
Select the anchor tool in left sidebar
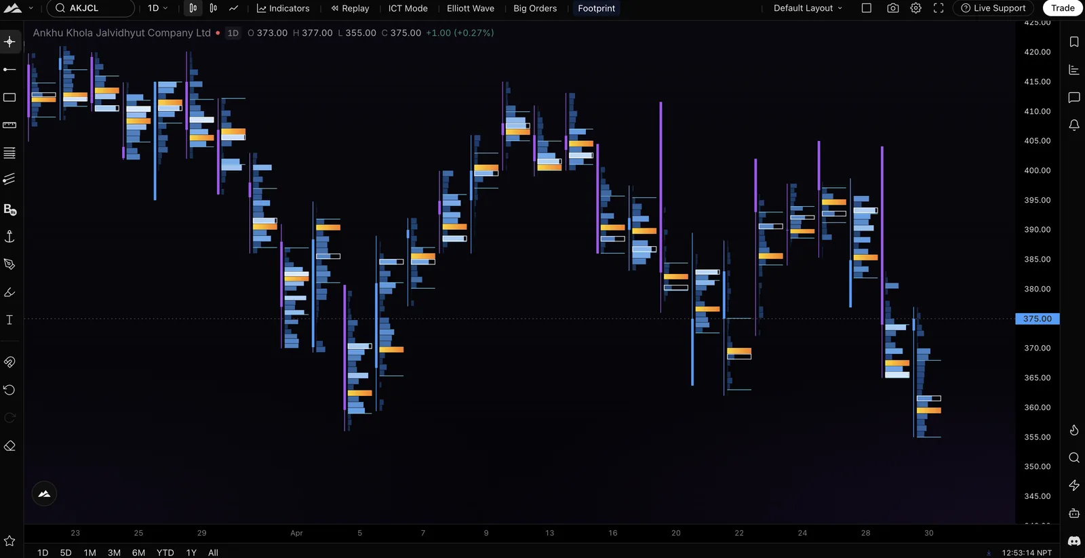click(9, 236)
